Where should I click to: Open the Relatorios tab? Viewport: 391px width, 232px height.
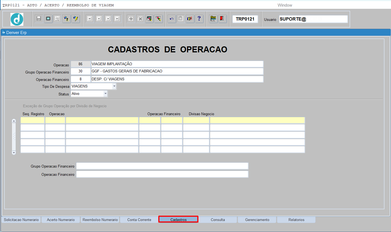296,220
